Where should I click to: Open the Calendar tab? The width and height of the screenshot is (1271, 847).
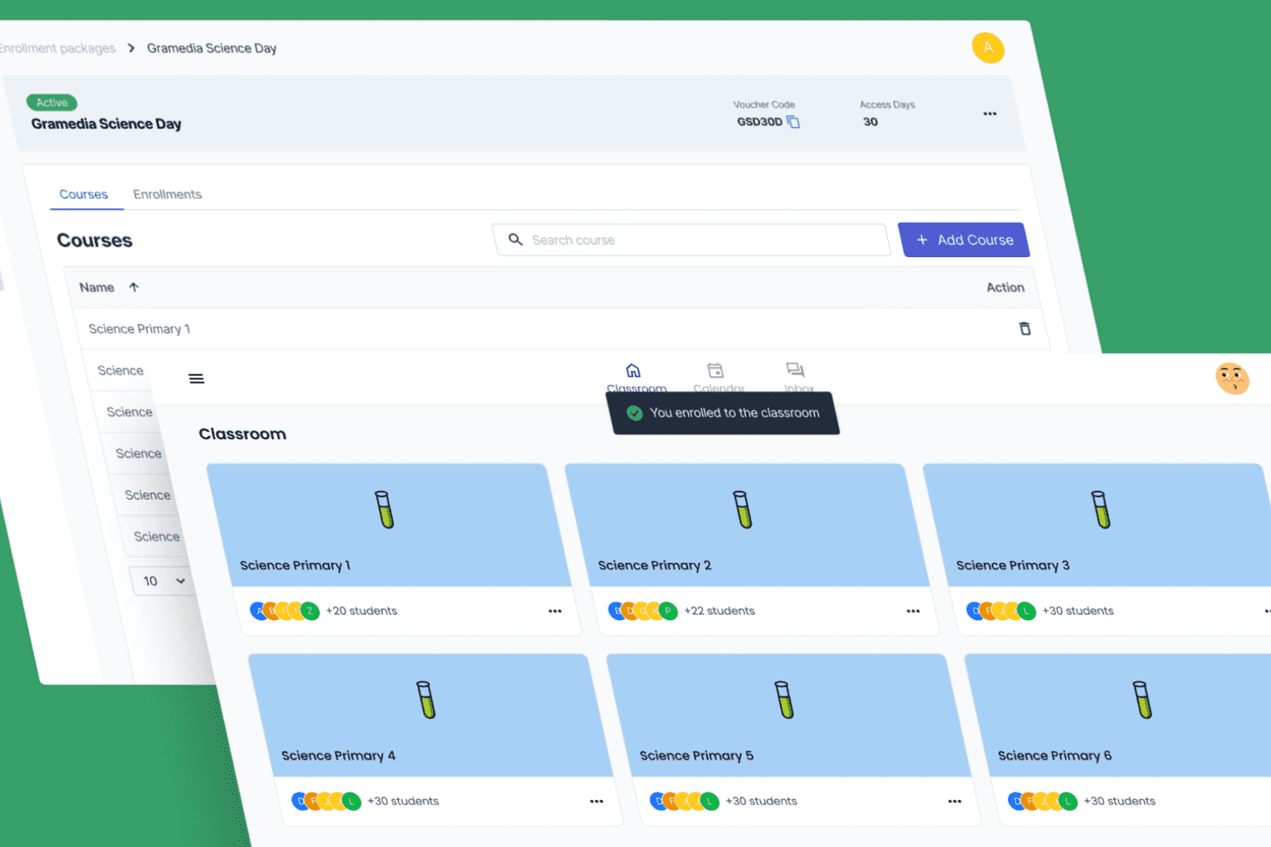tap(717, 377)
